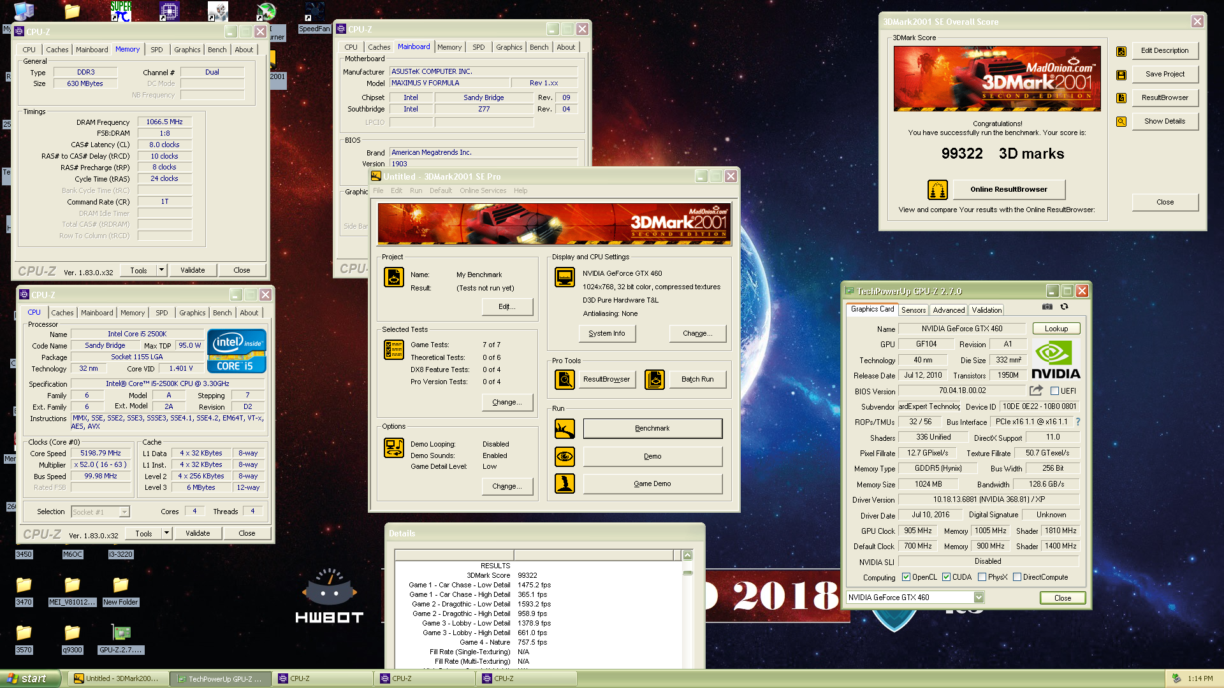Open the GPU selection dropdown in GPU-Z

pyautogui.click(x=979, y=598)
